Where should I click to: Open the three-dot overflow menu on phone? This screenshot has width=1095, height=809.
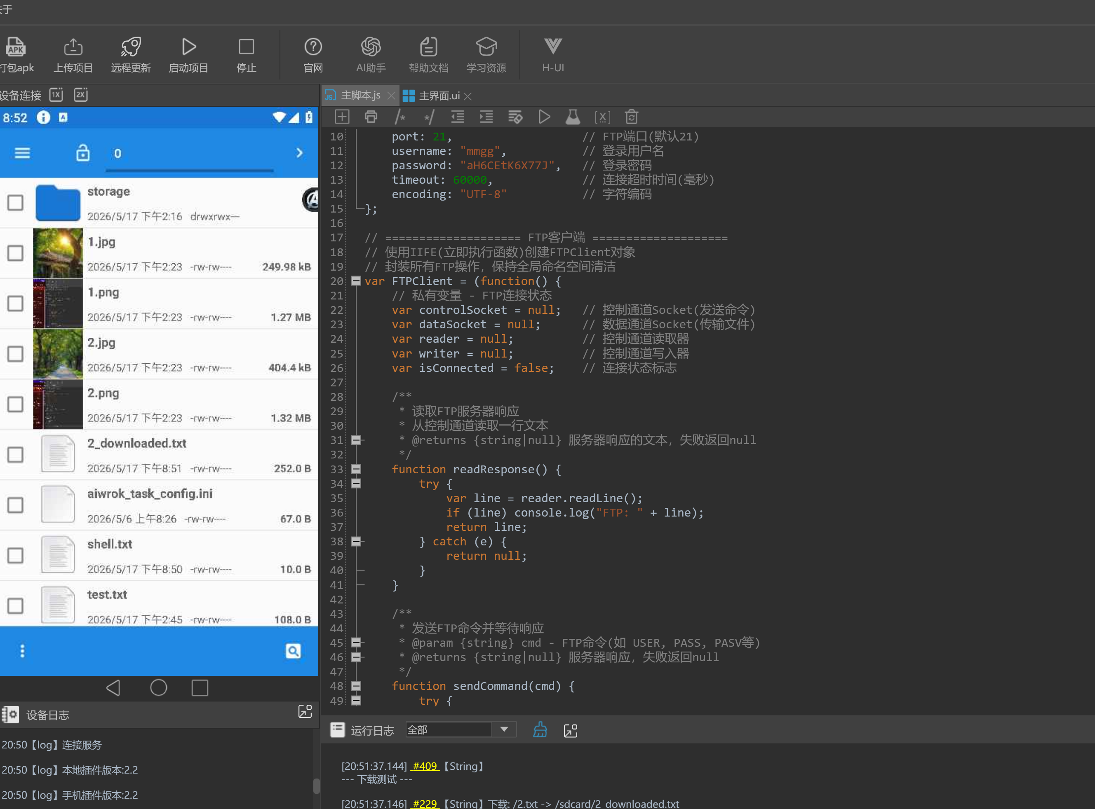22,651
